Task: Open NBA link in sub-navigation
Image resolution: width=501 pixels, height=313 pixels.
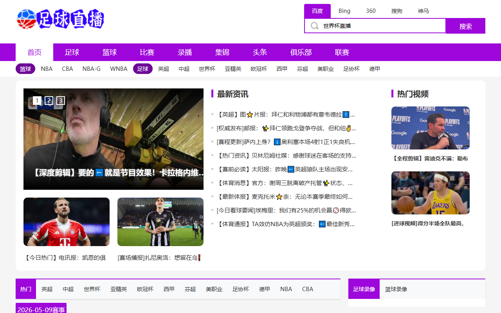Action: coord(47,69)
